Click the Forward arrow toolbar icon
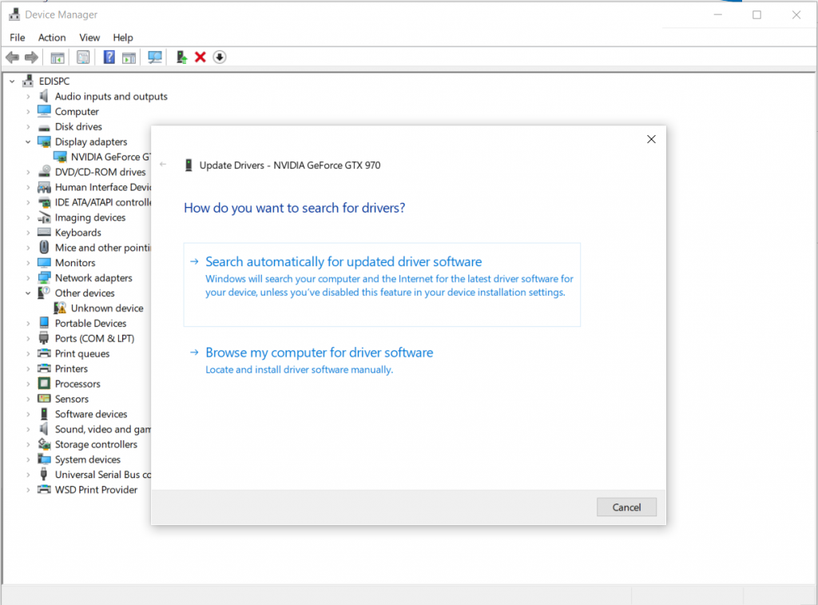This screenshot has height=605, width=818. click(31, 58)
